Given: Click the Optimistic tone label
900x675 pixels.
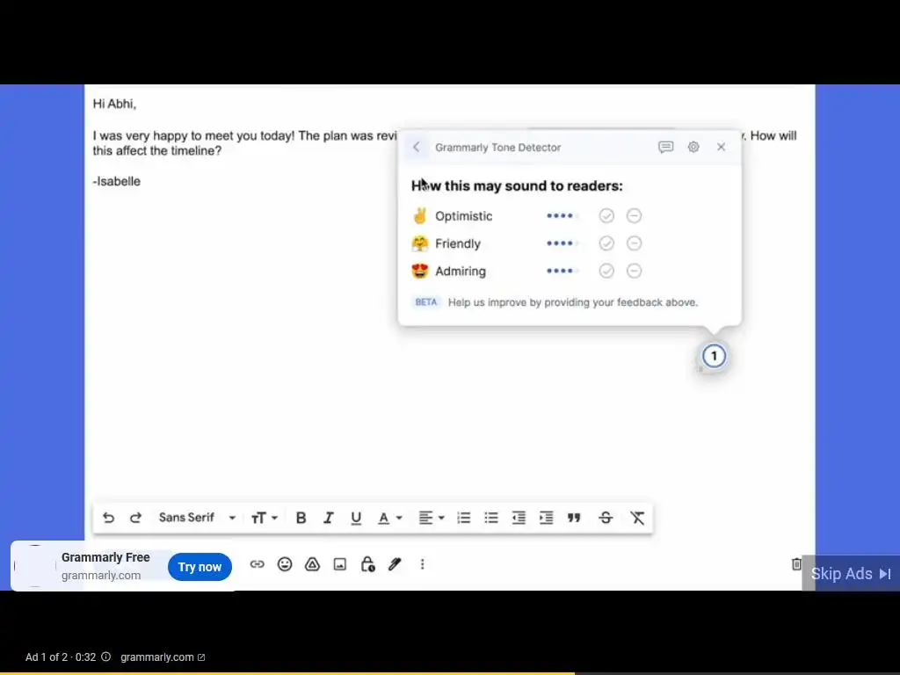Looking at the screenshot, I should [x=464, y=216].
